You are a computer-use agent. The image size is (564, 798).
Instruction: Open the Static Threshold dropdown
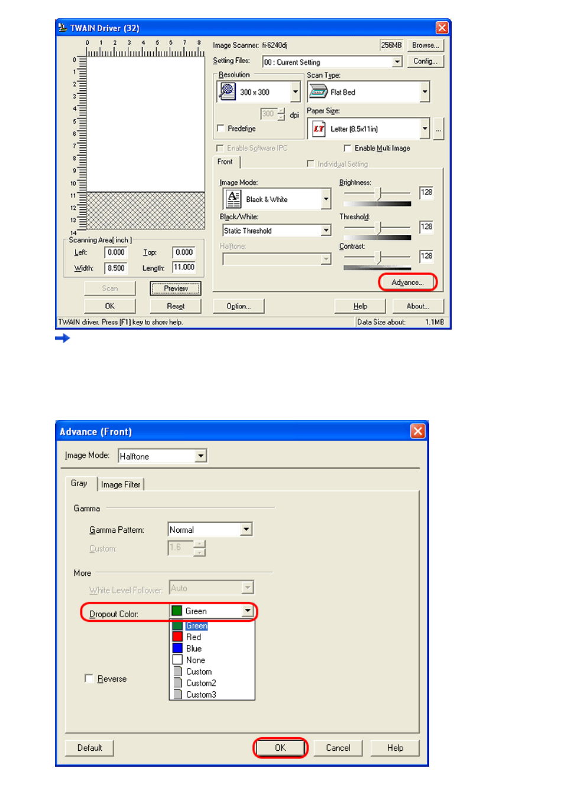(x=326, y=230)
